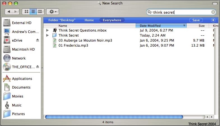Click the scroll right arrow
The width and height of the screenshot is (220, 126).
point(212,117)
